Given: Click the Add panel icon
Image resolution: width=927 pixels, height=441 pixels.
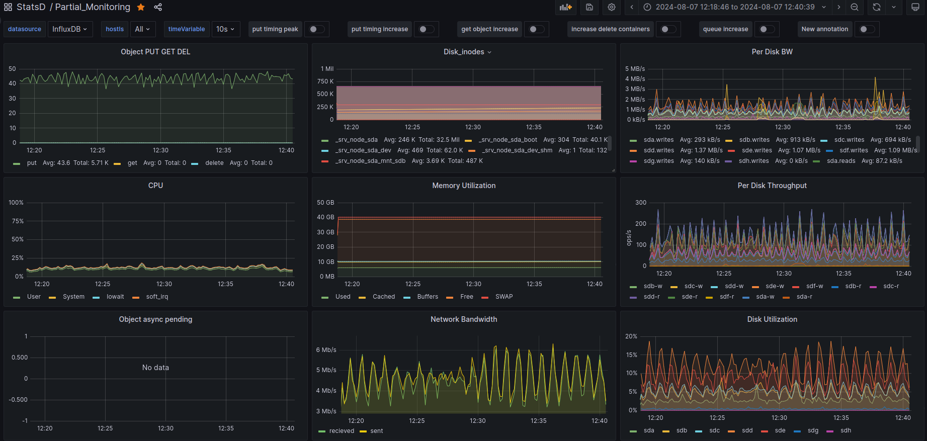Looking at the screenshot, I should coord(566,7).
